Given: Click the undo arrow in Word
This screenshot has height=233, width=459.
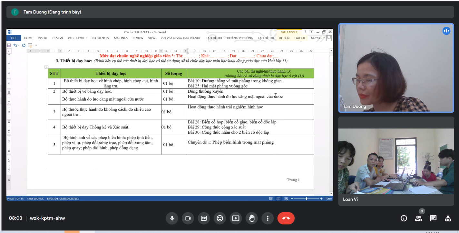Looking at the screenshot, I should (15, 46).
